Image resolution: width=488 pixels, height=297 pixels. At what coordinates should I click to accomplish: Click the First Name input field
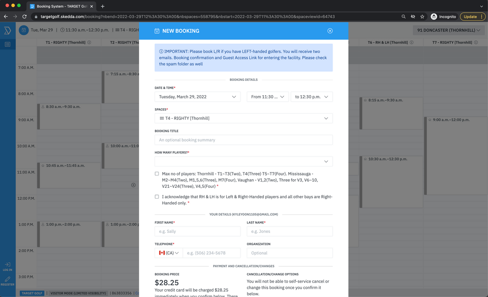197,232
